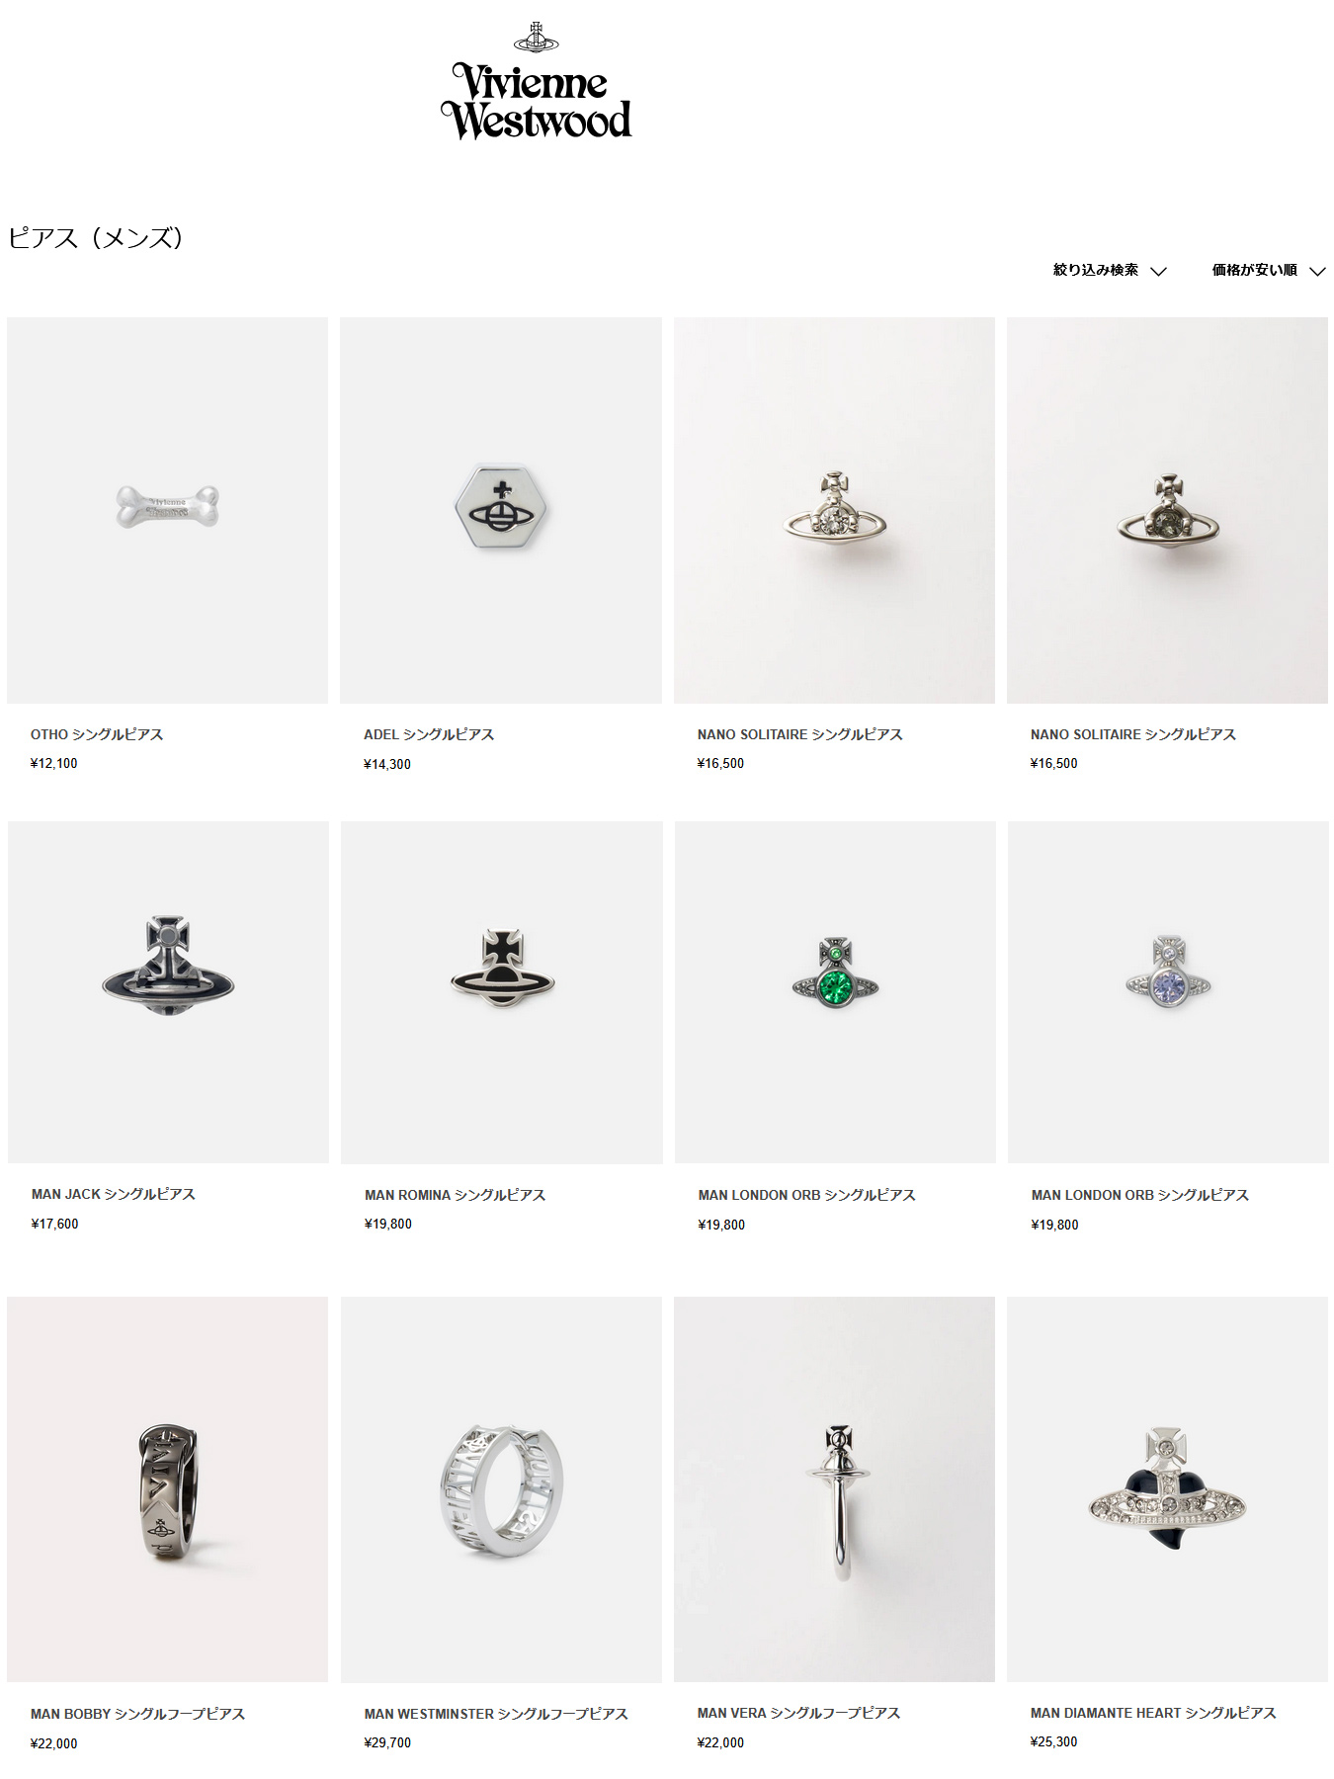The height and width of the screenshot is (1779, 1334).
Task: Open the ADEL シングルピアス product link
Action: (429, 734)
